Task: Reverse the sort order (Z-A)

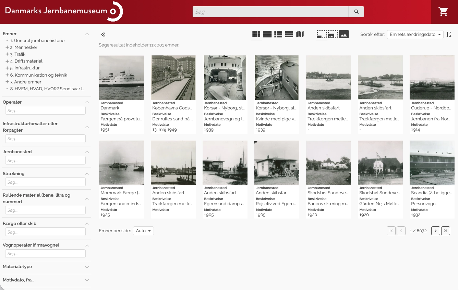Action: (x=449, y=35)
